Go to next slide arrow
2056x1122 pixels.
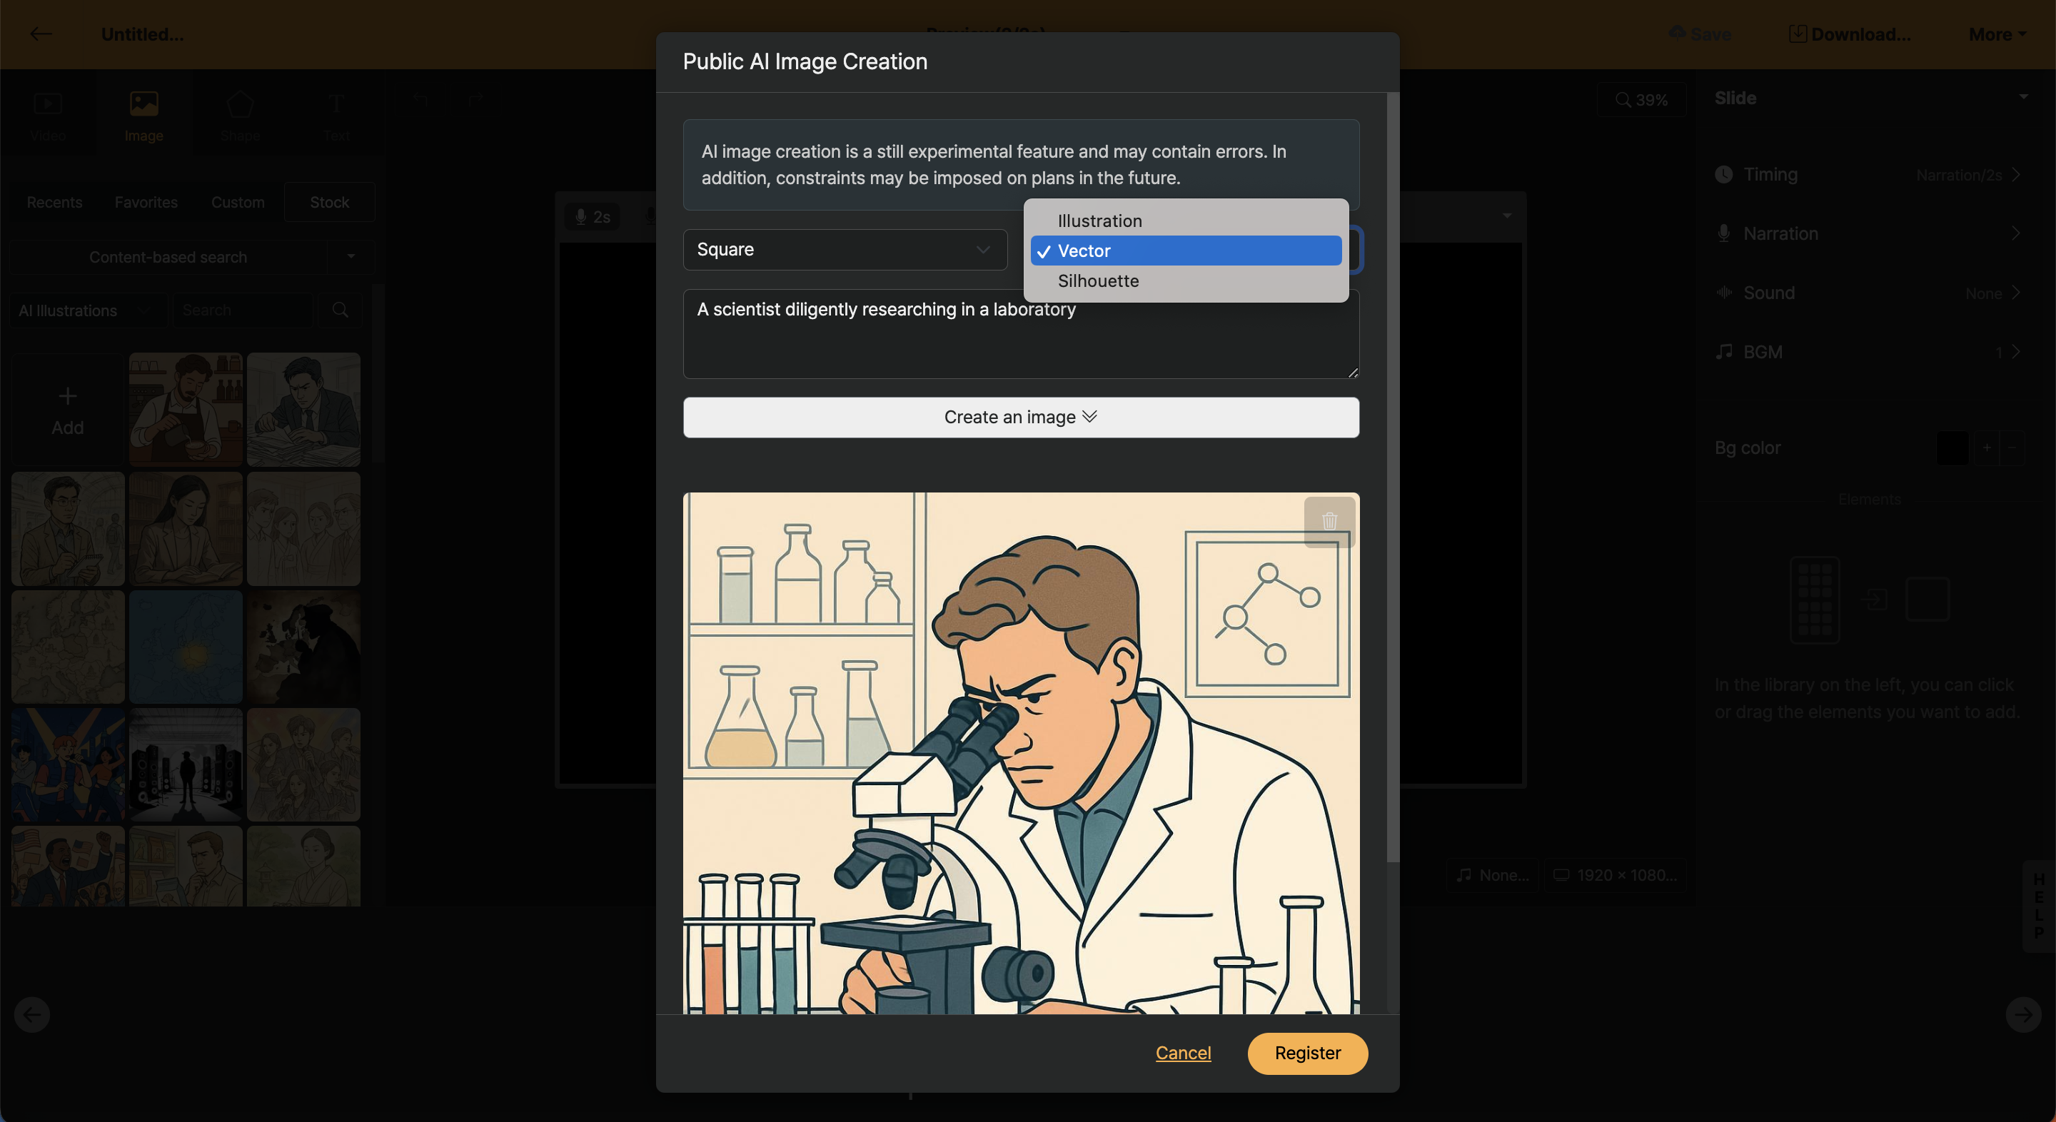[x=2023, y=1015]
